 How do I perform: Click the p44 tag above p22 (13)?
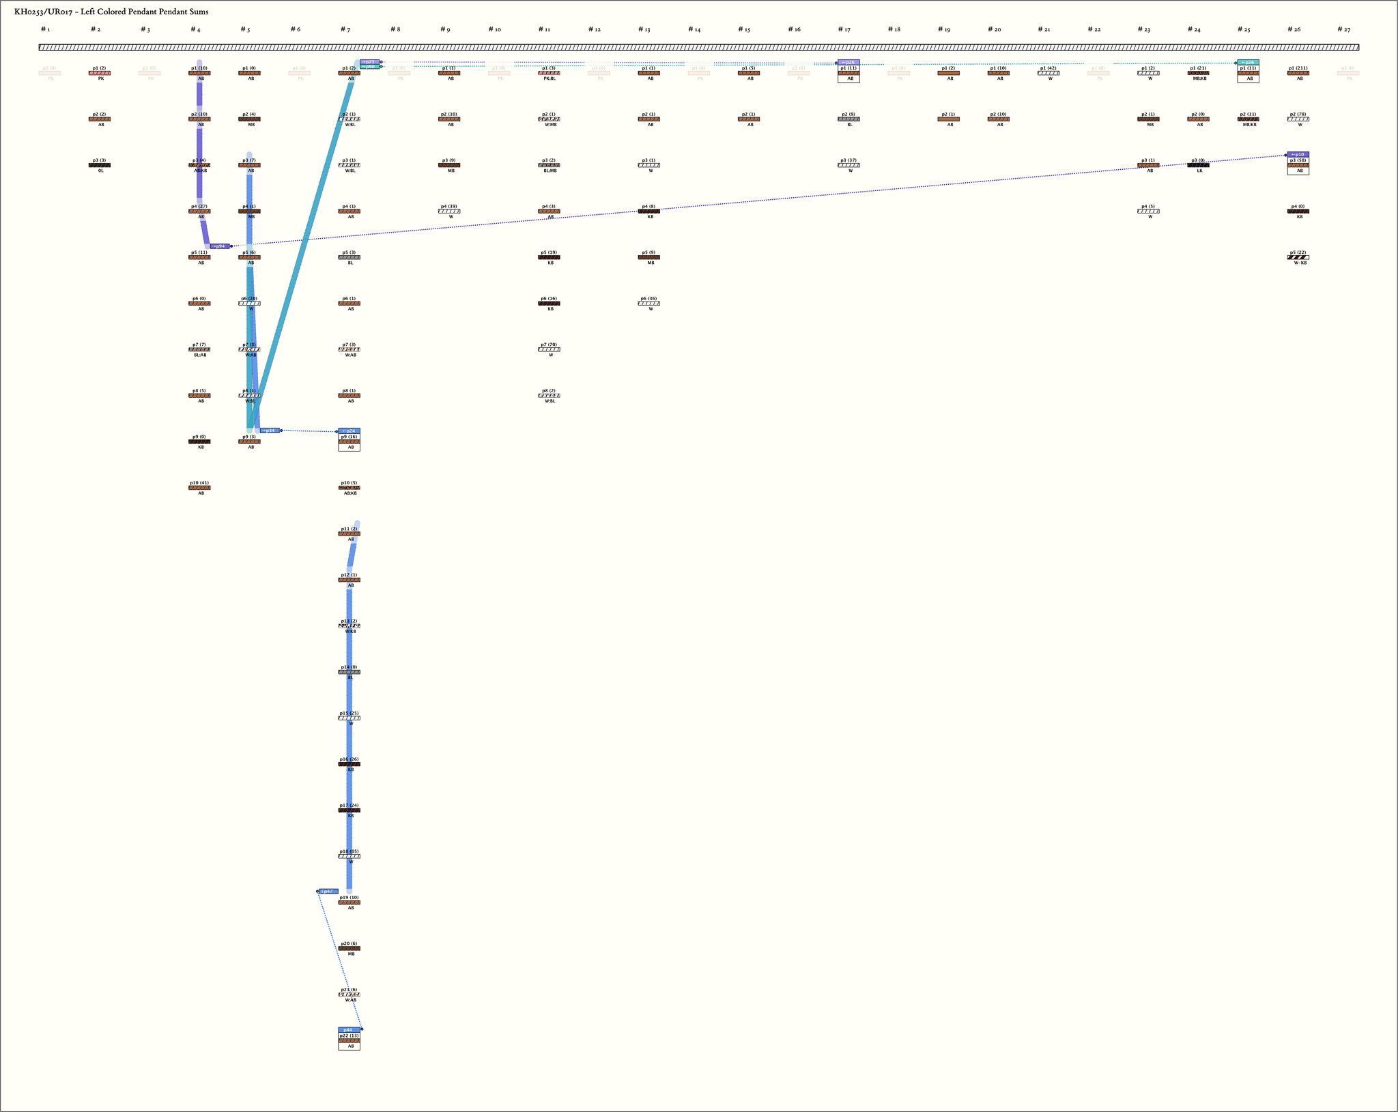pos(349,1029)
